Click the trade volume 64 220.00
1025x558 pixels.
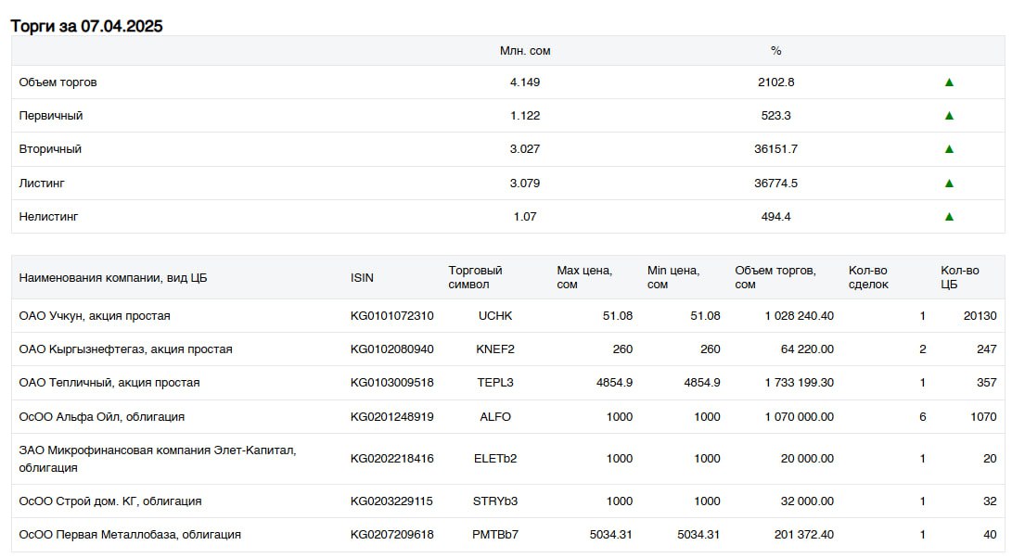point(807,349)
